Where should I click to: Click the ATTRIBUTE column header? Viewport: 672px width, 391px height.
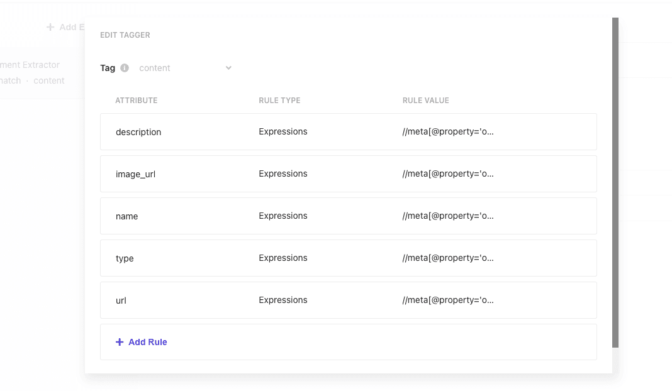tap(136, 101)
